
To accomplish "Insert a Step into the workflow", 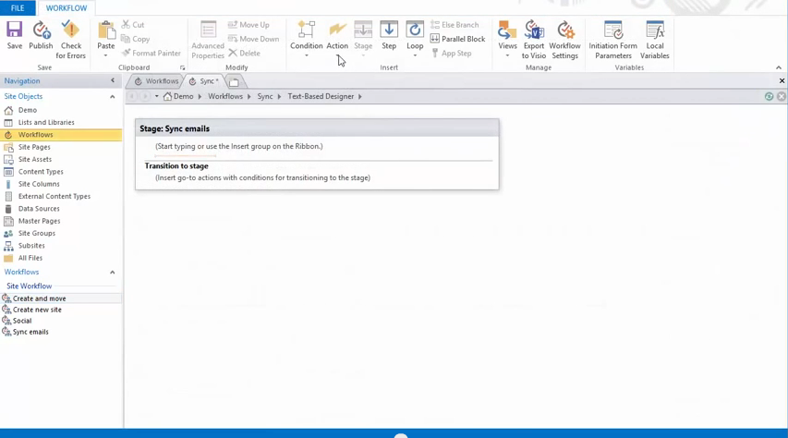I will pyautogui.click(x=389, y=35).
